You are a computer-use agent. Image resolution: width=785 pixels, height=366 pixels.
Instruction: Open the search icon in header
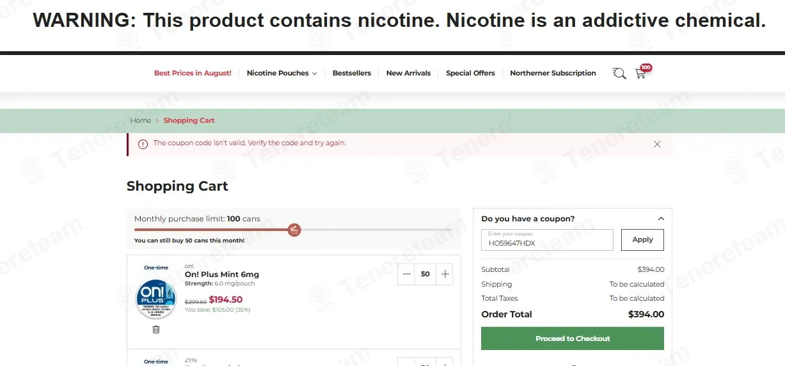pyautogui.click(x=619, y=73)
